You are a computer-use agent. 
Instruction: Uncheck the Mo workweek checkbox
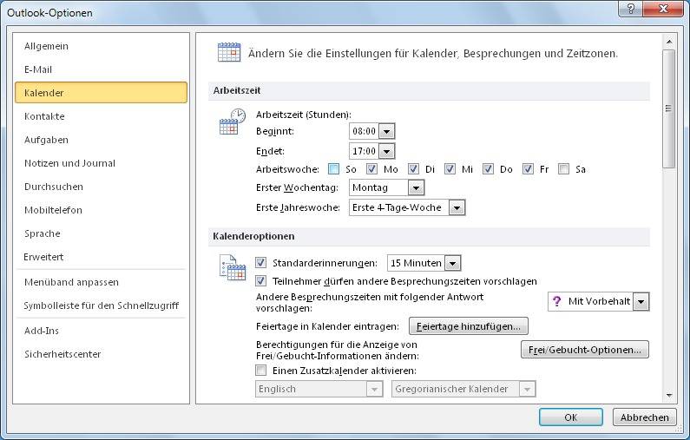[371, 169]
